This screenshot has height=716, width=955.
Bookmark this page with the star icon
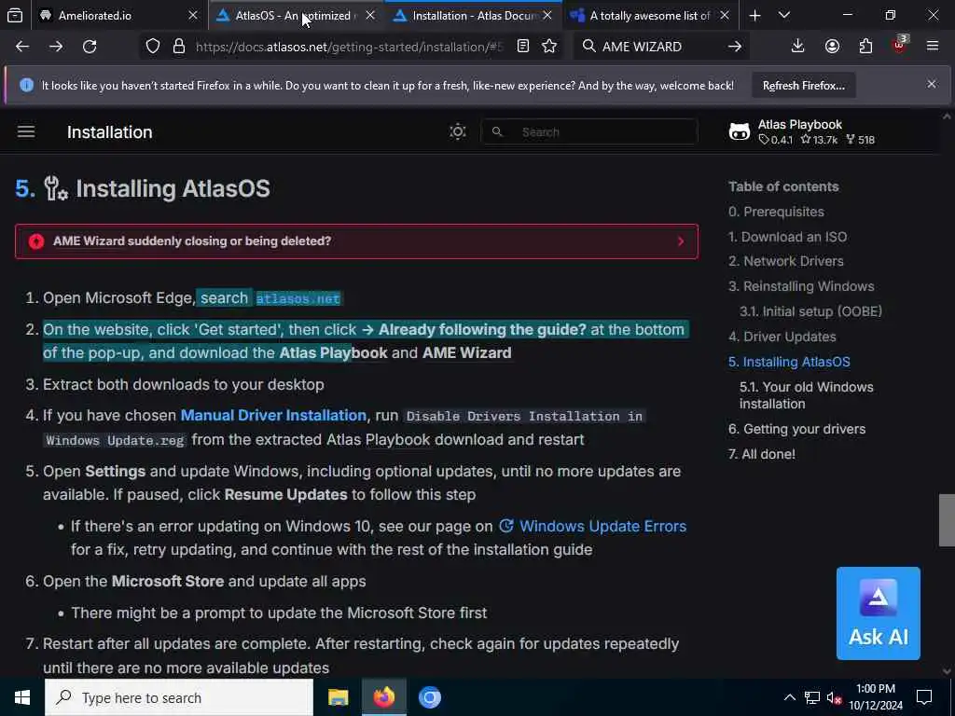coord(549,47)
